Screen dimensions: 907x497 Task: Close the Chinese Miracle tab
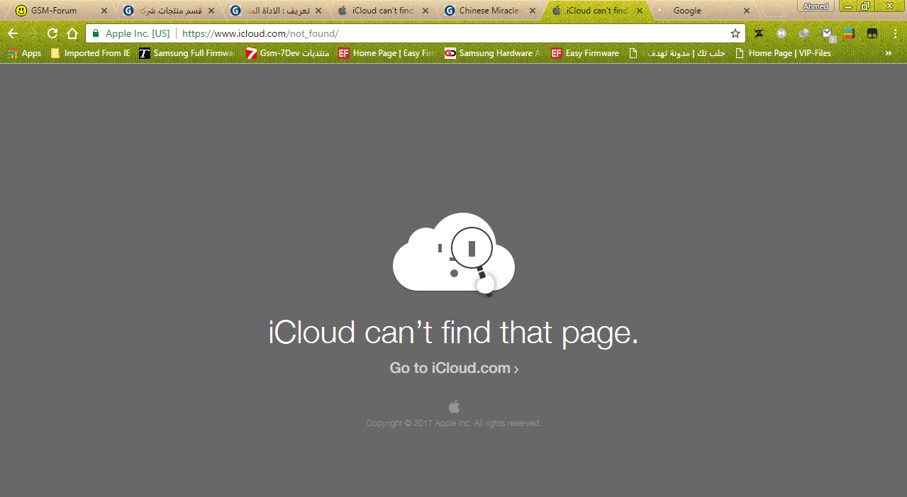[533, 11]
